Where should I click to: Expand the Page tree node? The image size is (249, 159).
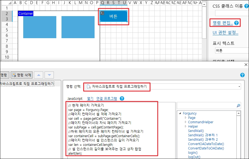point(186,118)
